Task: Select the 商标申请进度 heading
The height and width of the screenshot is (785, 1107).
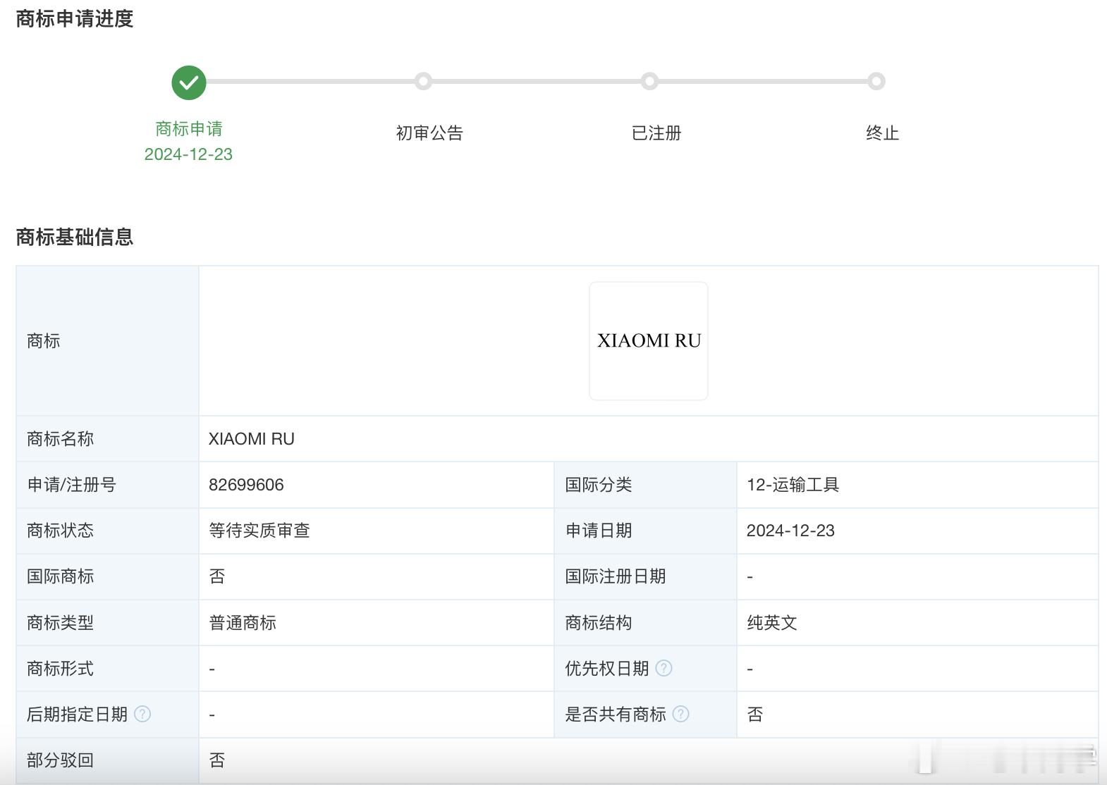Action: [x=75, y=19]
